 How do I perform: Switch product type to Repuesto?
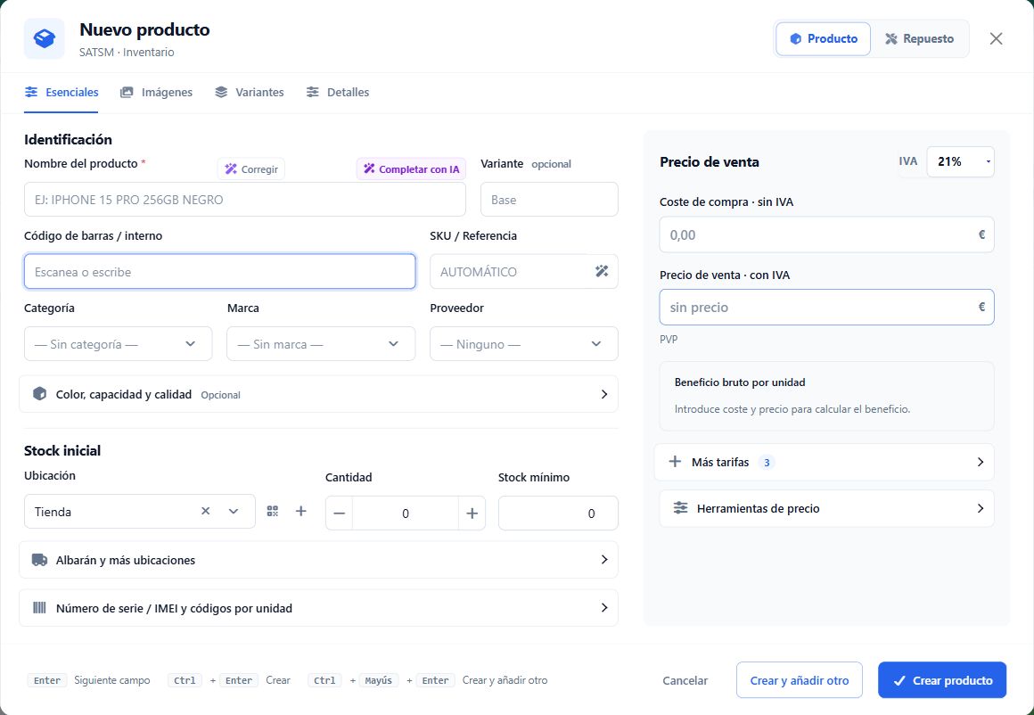[x=919, y=39]
